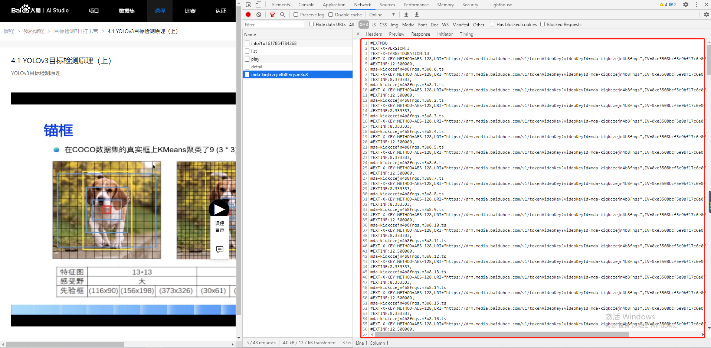The width and height of the screenshot is (711, 348).
Task: Import a HAR file
Action: [x=406, y=14]
